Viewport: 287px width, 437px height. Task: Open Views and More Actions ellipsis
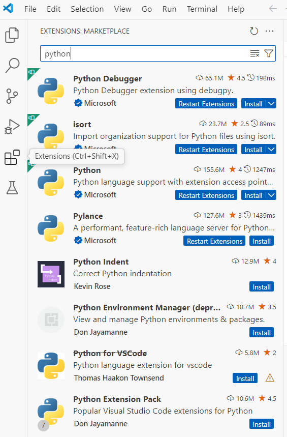point(269,31)
